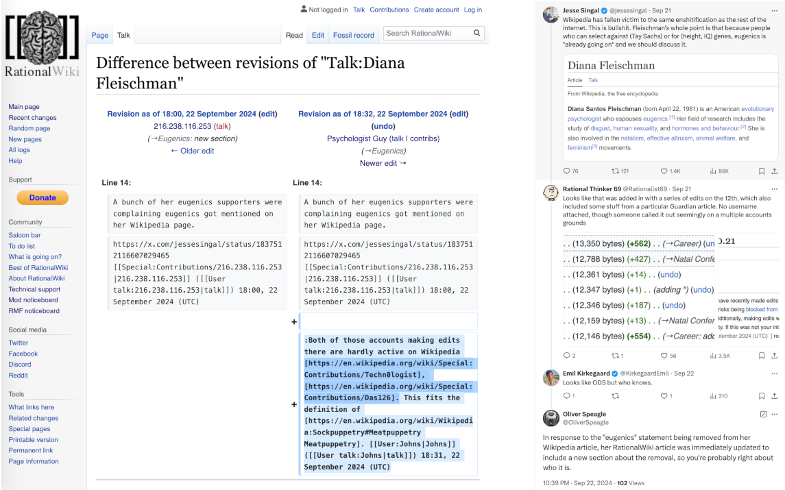Bookmark Jesse Singal's tweet
The height and width of the screenshot is (490, 785).
coord(762,171)
